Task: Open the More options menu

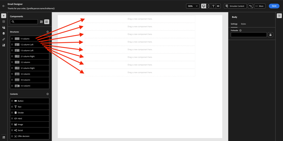Action: [x=260, y=6]
